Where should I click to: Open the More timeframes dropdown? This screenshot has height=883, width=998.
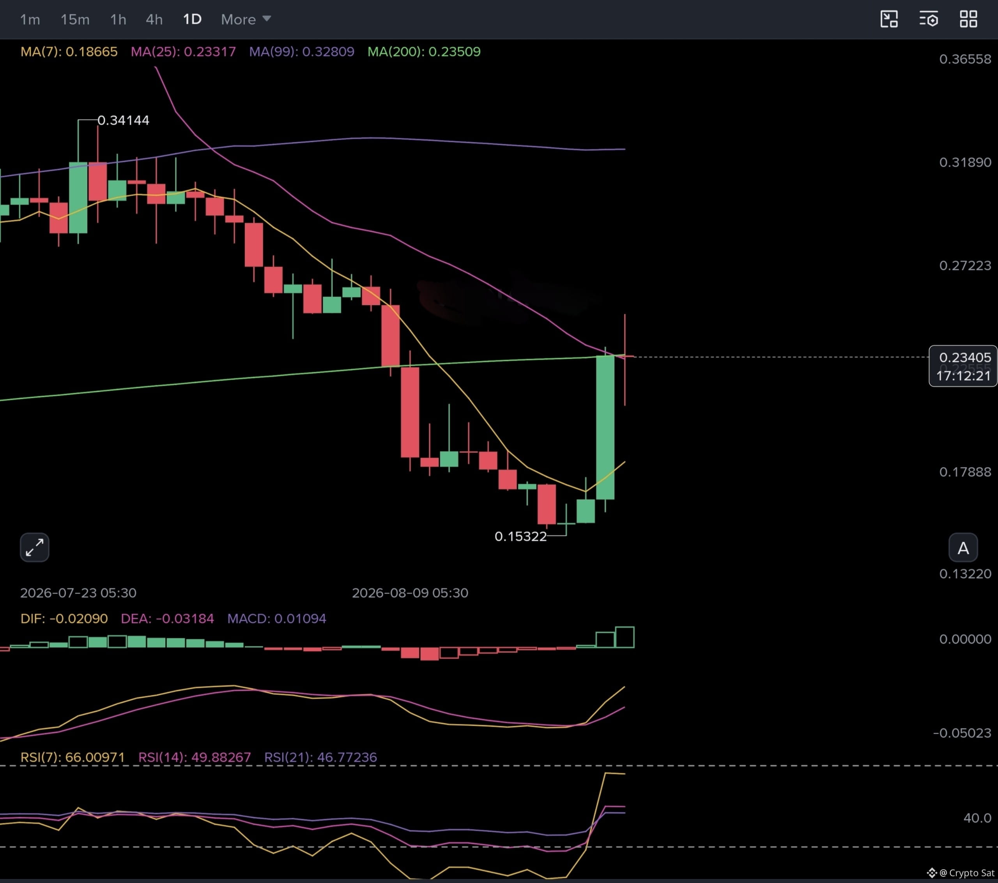(x=246, y=19)
